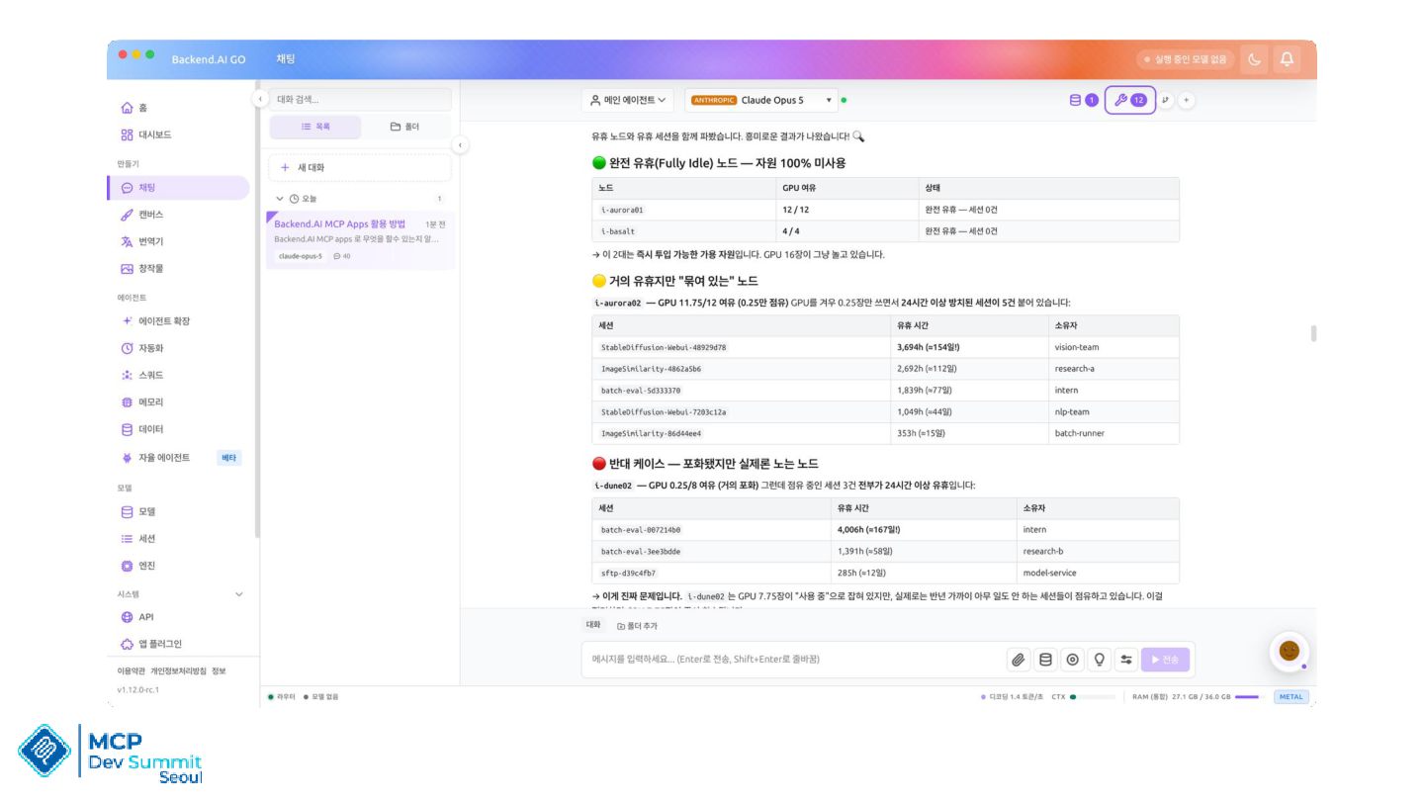
Task: Open the 이용약관 link
Action: click(x=132, y=670)
